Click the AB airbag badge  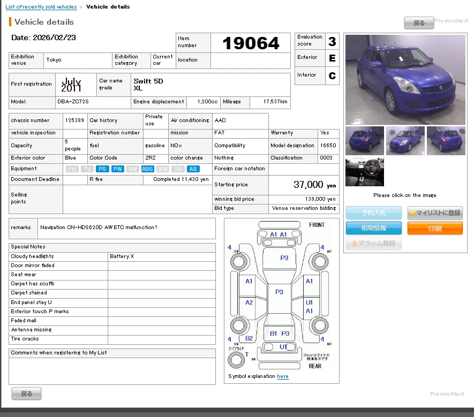(193, 169)
